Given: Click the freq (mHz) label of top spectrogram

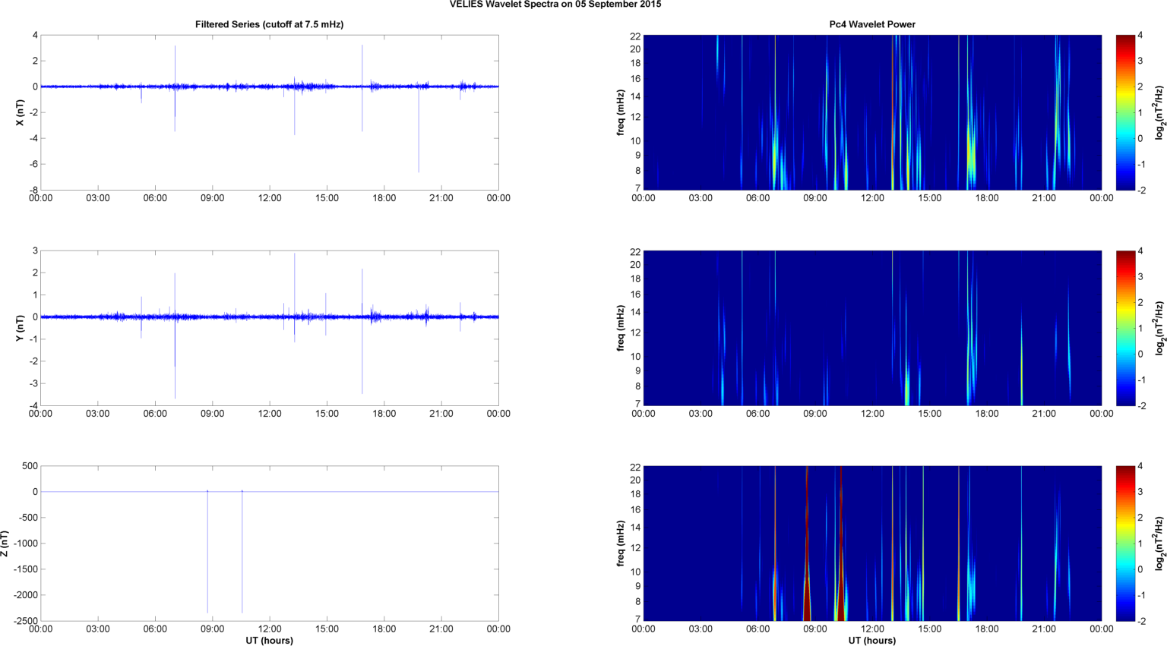Looking at the screenshot, I should [x=621, y=112].
